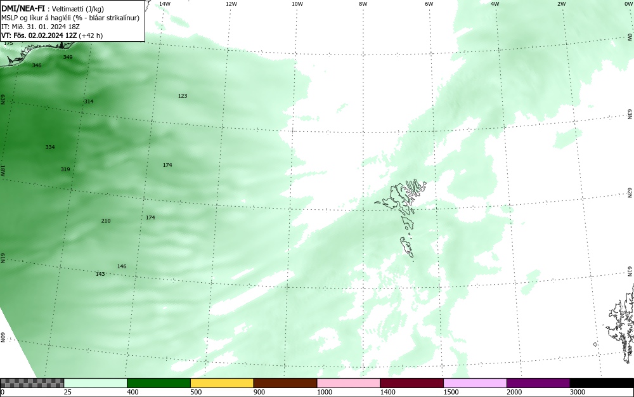Click the 8W longitude label
Image resolution: width=634 pixels, height=397 pixels.
[x=363, y=4]
